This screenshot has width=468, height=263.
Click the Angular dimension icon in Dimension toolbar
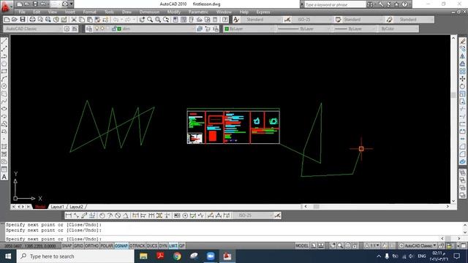[x=125, y=216]
